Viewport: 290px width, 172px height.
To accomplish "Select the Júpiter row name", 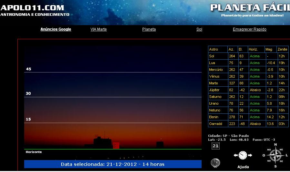I will [x=214, y=90].
